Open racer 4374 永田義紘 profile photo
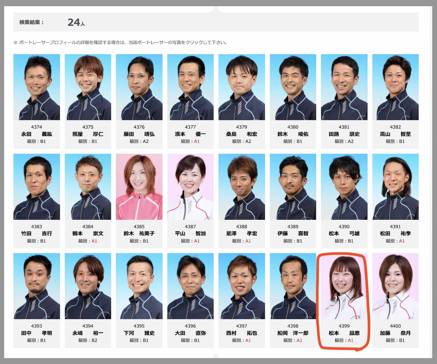Image resolution: width=437 pixels, height=364 pixels. tap(37, 87)
